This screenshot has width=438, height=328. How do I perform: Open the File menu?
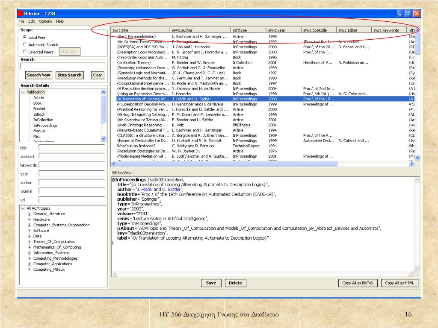pos(21,21)
